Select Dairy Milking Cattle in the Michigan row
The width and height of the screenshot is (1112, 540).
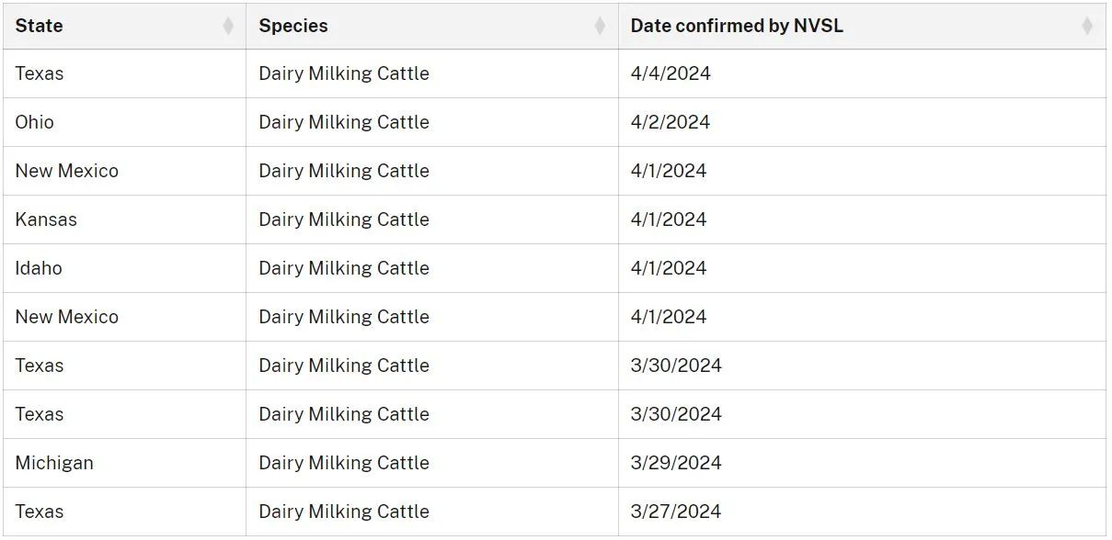[344, 463]
